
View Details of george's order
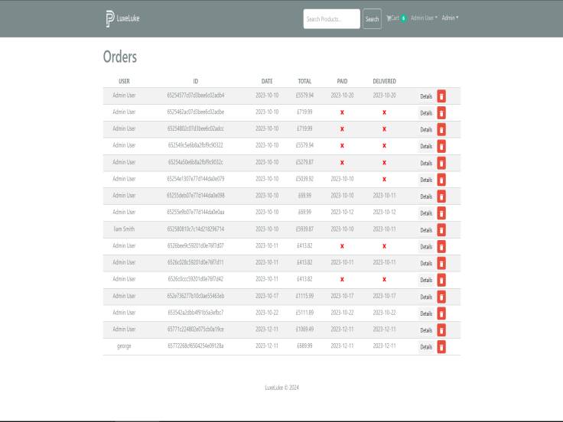(x=426, y=347)
